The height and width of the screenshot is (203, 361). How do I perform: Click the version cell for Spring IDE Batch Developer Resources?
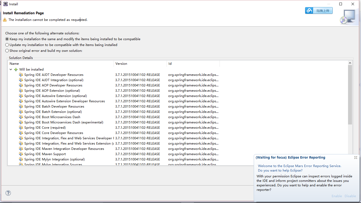click(138, 107)
